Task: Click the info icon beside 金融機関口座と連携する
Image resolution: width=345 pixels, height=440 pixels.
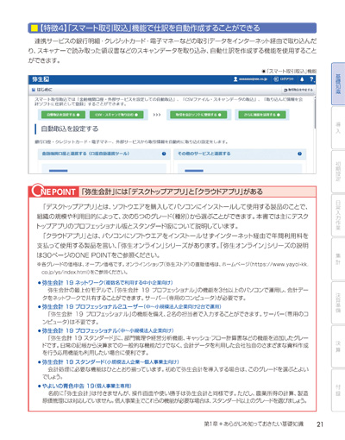Action: 164,154
